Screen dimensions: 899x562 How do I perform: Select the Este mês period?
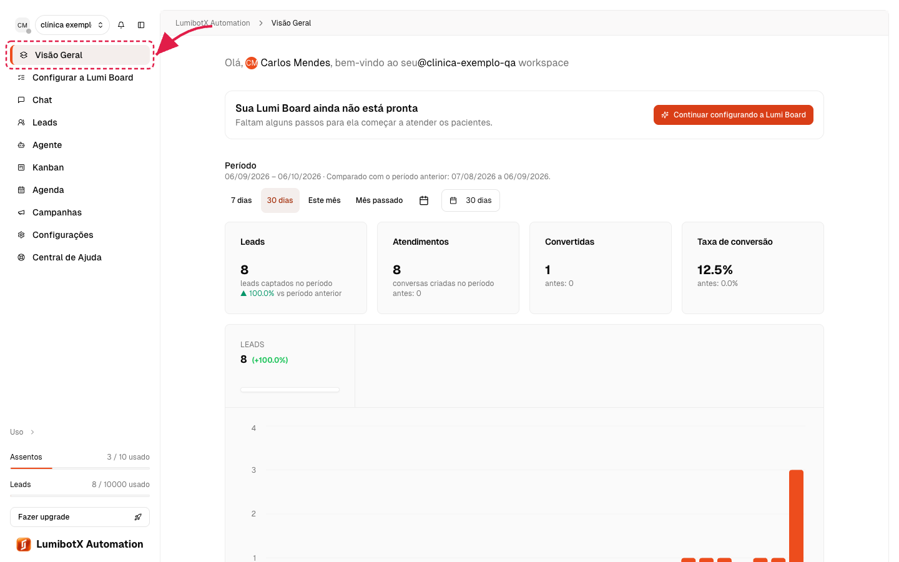[325, 200]
